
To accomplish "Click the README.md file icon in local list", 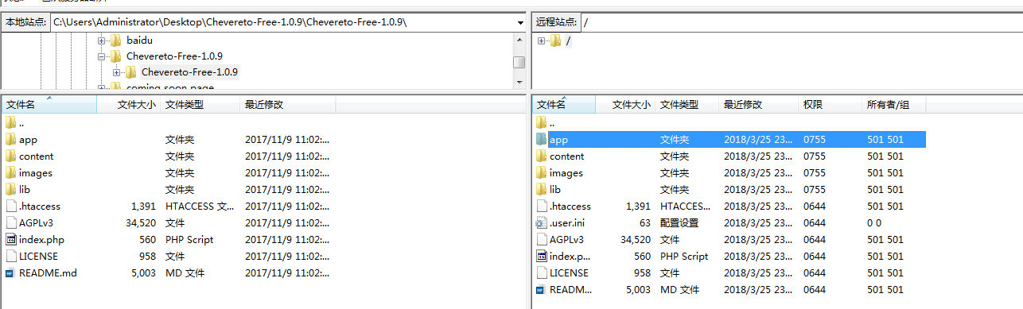I will [10, 272].
